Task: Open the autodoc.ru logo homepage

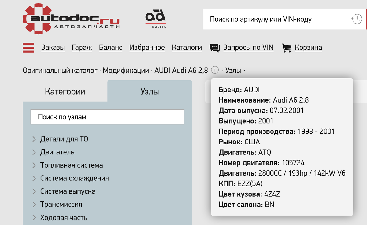Action: click(x=71, y=18)
